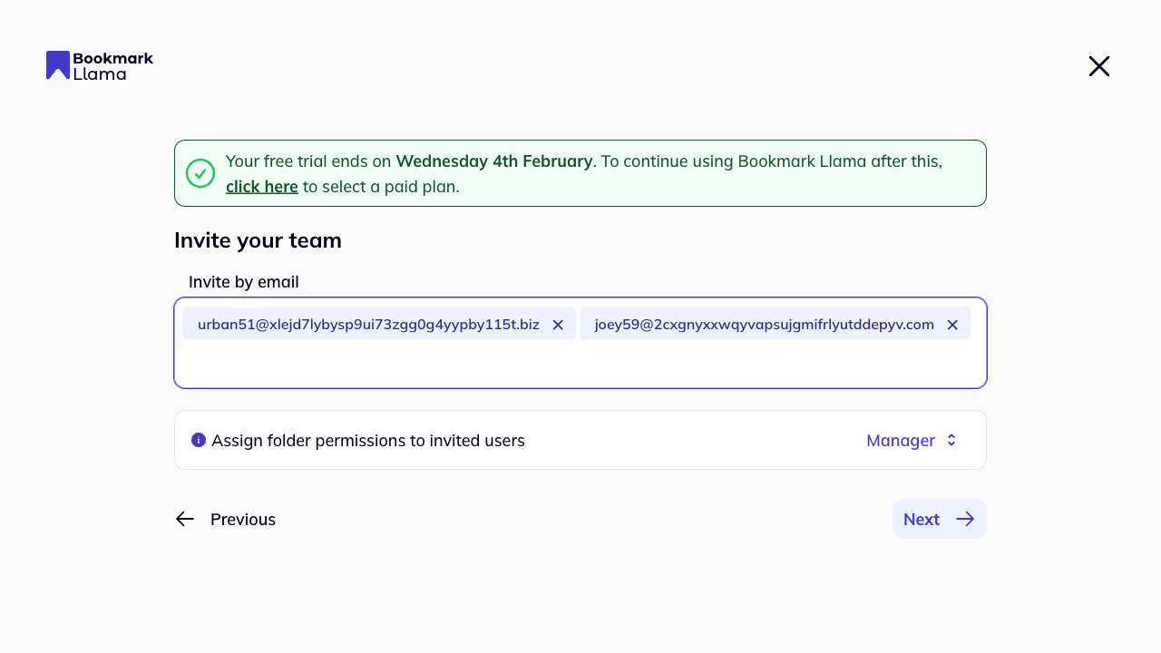
Task: Click the back arrow next to Previous
Action: (185, 519)
